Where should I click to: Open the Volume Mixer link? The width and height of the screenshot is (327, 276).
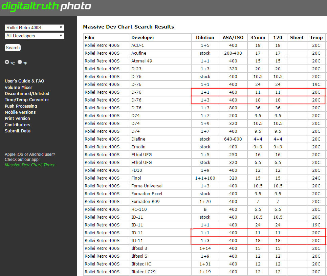(18, 87)
